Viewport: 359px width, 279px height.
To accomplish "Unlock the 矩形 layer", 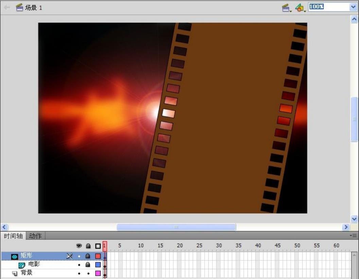I will (88, 256).
